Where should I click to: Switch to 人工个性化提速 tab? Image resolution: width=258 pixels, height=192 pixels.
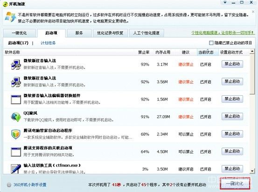tap(146, 33)
